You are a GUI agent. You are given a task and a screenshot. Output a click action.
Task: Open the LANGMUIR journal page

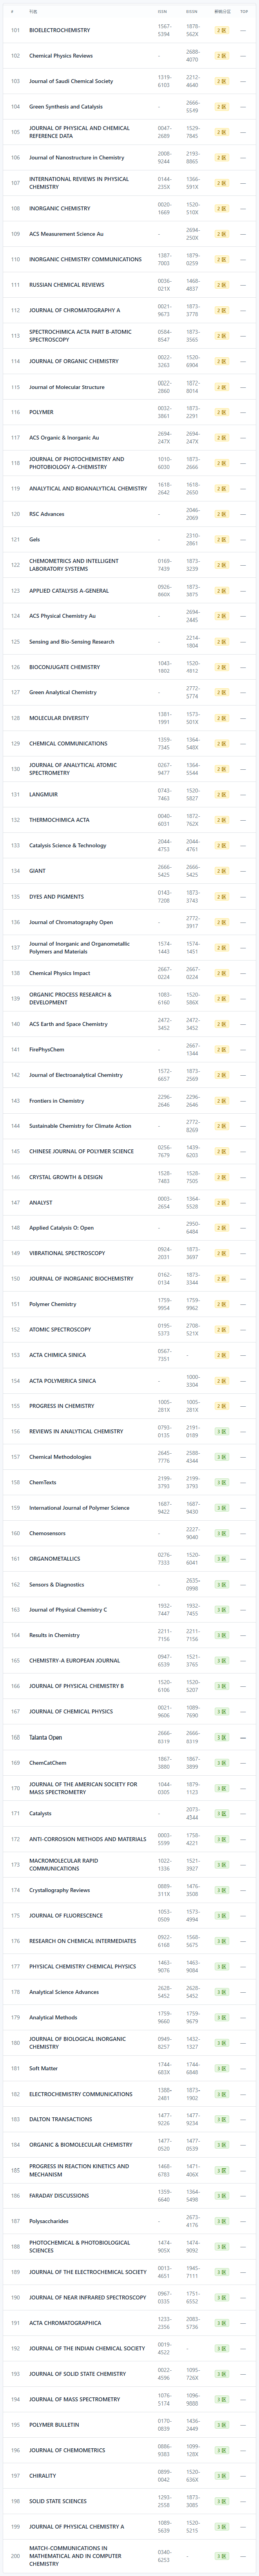click(43, 794)
